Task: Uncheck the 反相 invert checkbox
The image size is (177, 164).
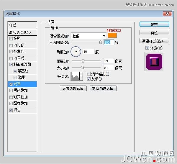Action: tap(88, 79)
